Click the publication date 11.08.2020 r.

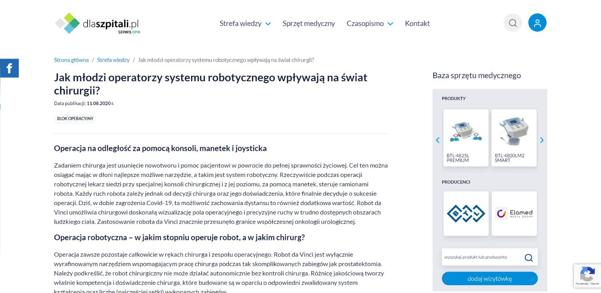[x=101, y=104]
